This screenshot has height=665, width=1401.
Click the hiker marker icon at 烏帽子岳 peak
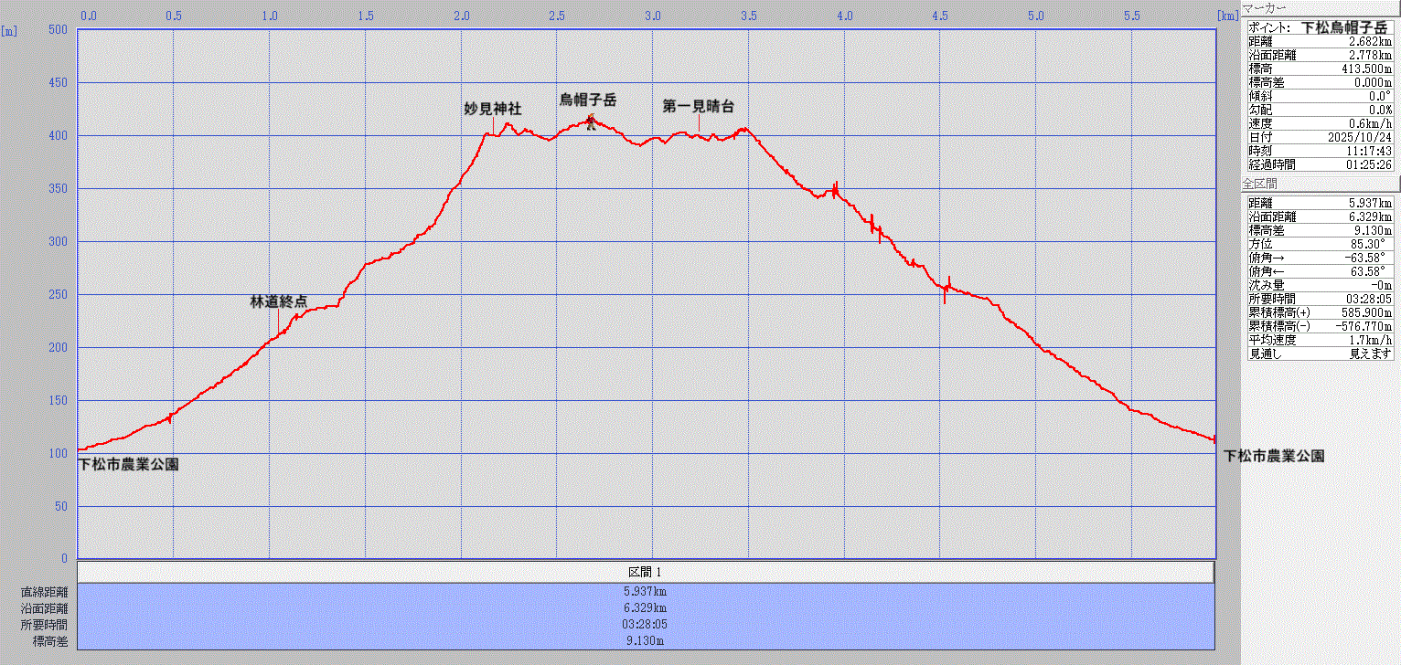pos(591,121)
